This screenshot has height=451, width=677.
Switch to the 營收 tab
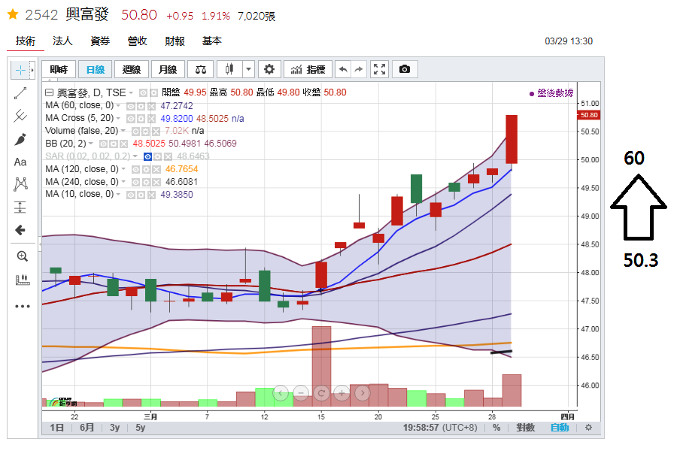pos(138,41)
